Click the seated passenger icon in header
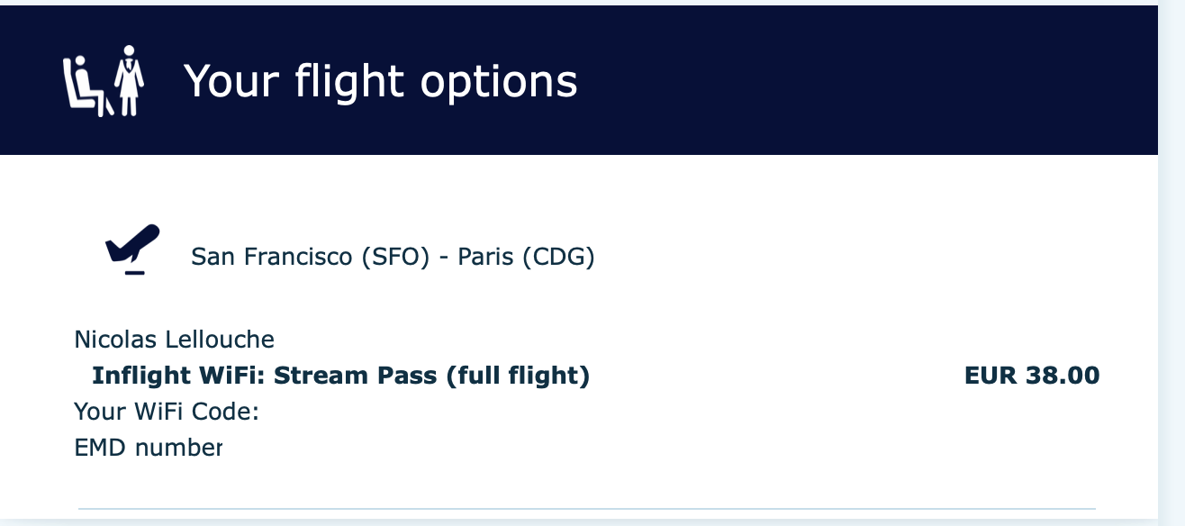Image resolution: width=1185 pixels, height=526 pixels. [86, 85]
